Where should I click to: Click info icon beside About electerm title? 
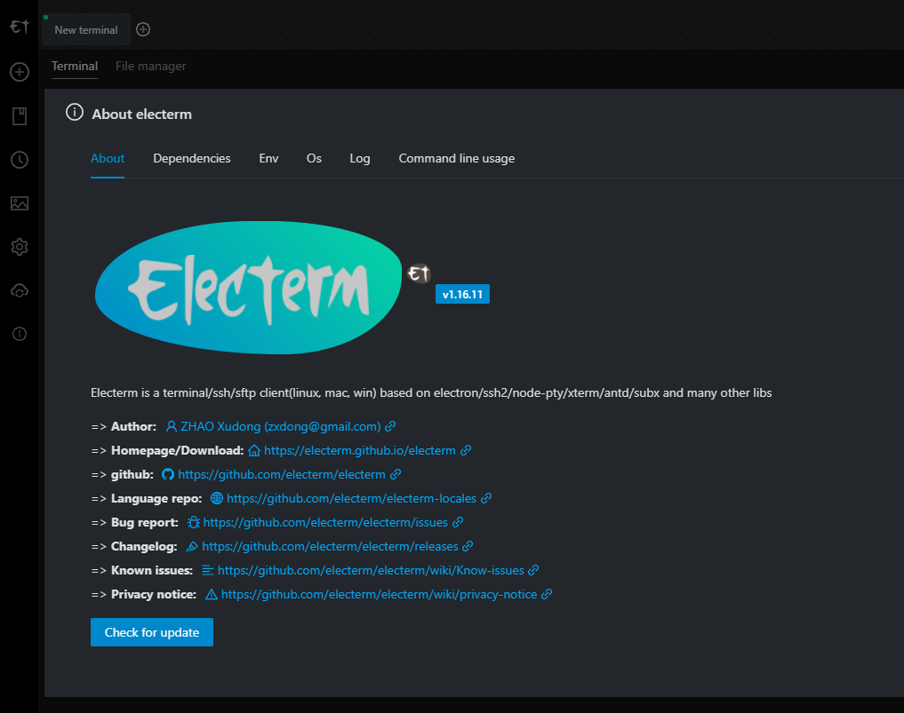(75, 112)
